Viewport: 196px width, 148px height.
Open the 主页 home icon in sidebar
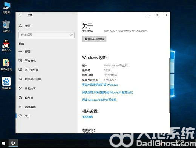(x=20, y=26)
